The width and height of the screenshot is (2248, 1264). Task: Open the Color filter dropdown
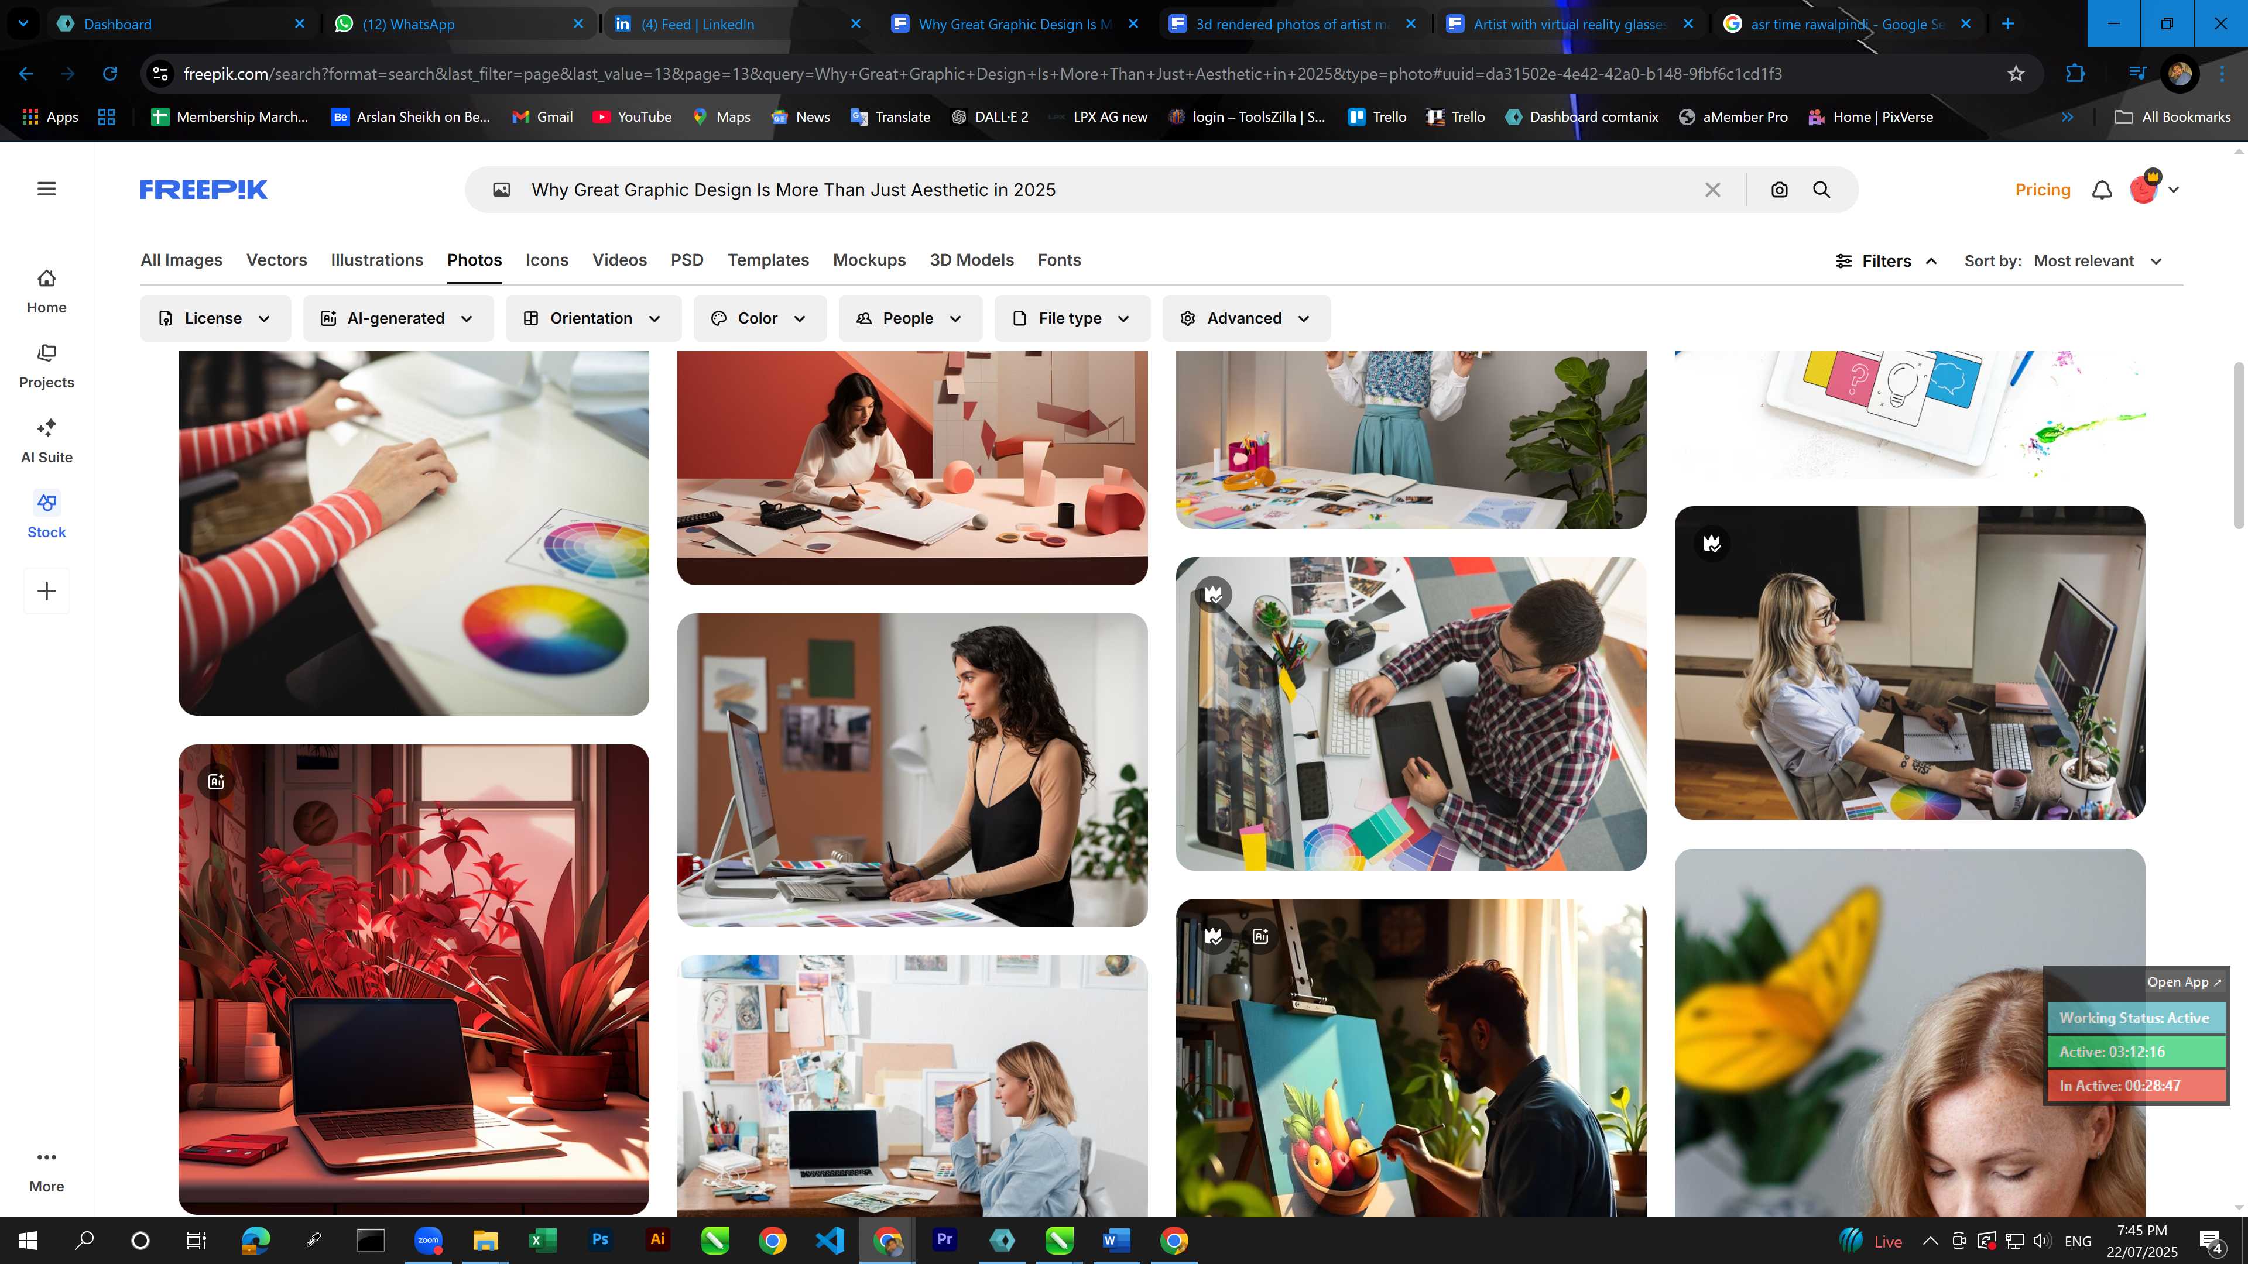[760, 318]
